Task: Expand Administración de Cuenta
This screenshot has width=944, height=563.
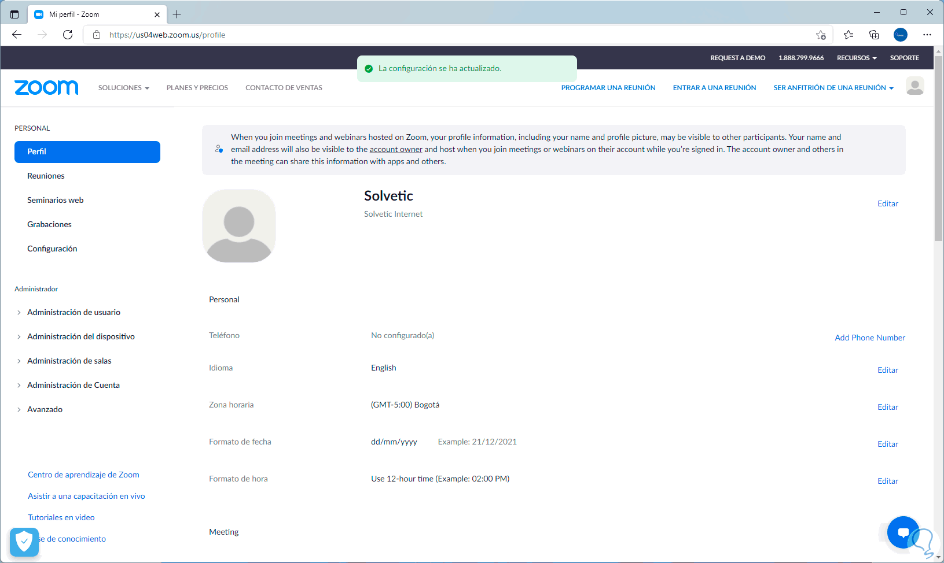Action: [73, 385]
